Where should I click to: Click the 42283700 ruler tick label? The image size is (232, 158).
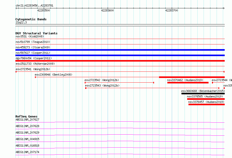click(x=172, y=10)
